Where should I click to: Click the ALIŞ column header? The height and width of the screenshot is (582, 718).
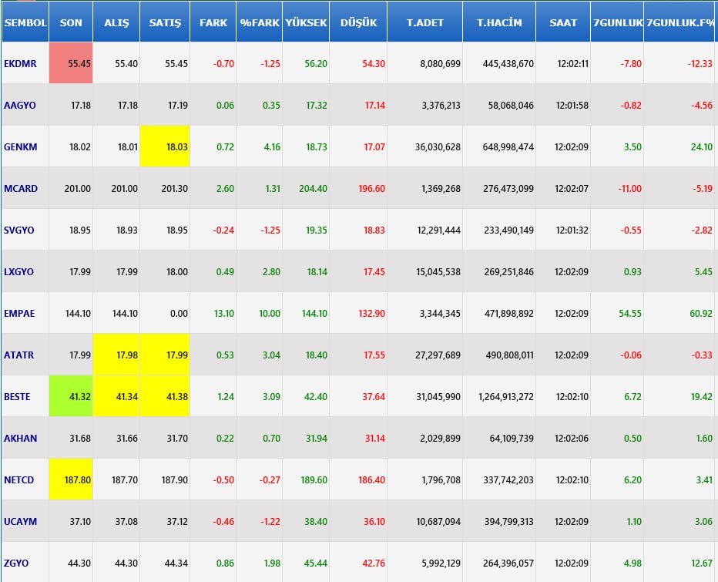(116, 22)
